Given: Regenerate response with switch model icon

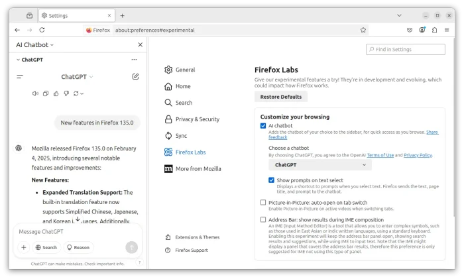Looking at the screenshot, I should [x=78, y=93].
